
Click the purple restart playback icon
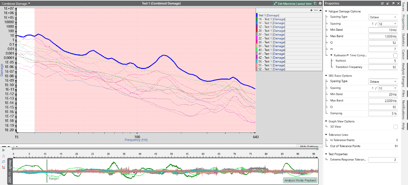click(x=4, y=156)
